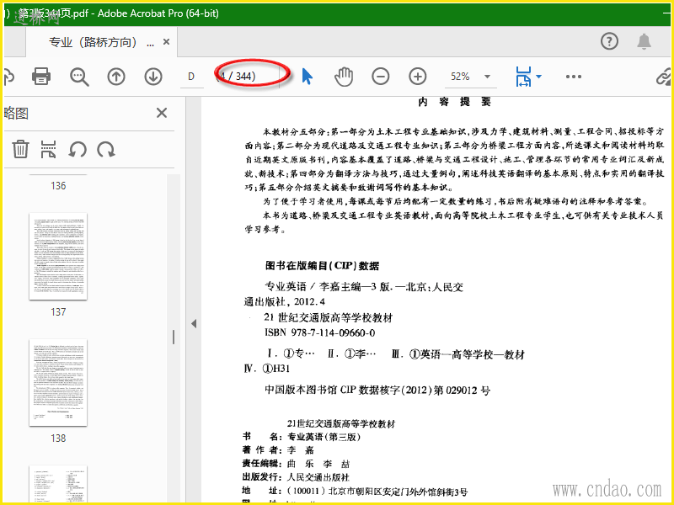Open the Find text magnifier tool
Screen dimensions: 674x505
click(x=79, y=77)
